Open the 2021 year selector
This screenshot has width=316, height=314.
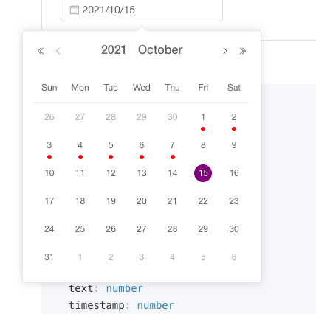coord(114,50)
